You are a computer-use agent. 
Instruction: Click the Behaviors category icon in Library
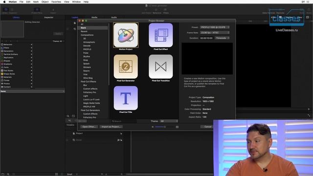point(2,44)
